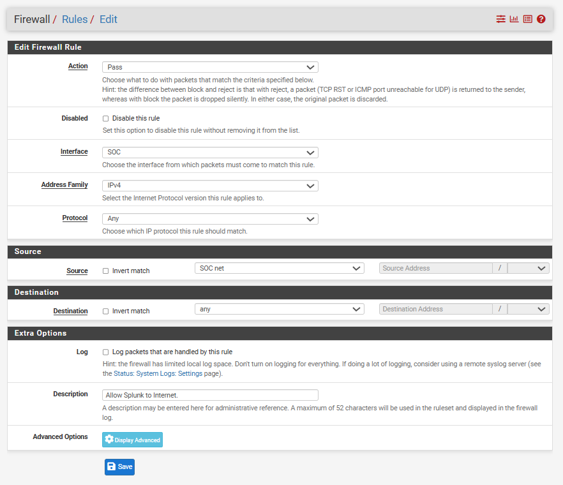This screenshot has height=485, width=563.
Task: Open the Source type dropdown SOC net
Action: [279, 269]
